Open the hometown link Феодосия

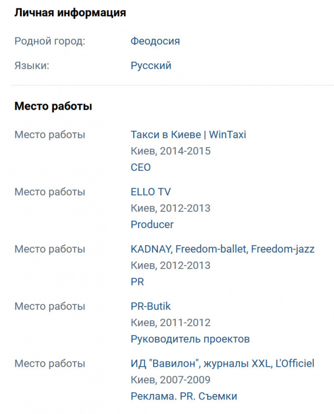coord(155,41)
